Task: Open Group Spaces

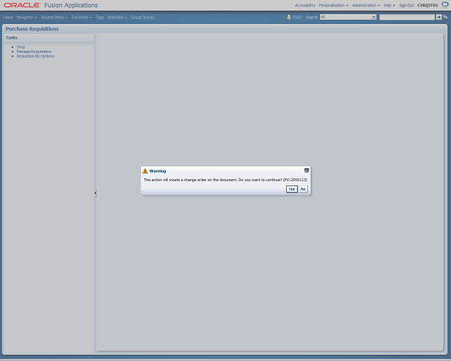Action: click(x=142, y=17)
